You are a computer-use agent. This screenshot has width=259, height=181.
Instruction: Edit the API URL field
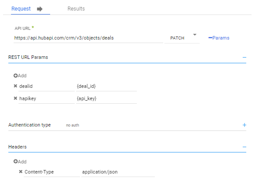click(88, 38)
